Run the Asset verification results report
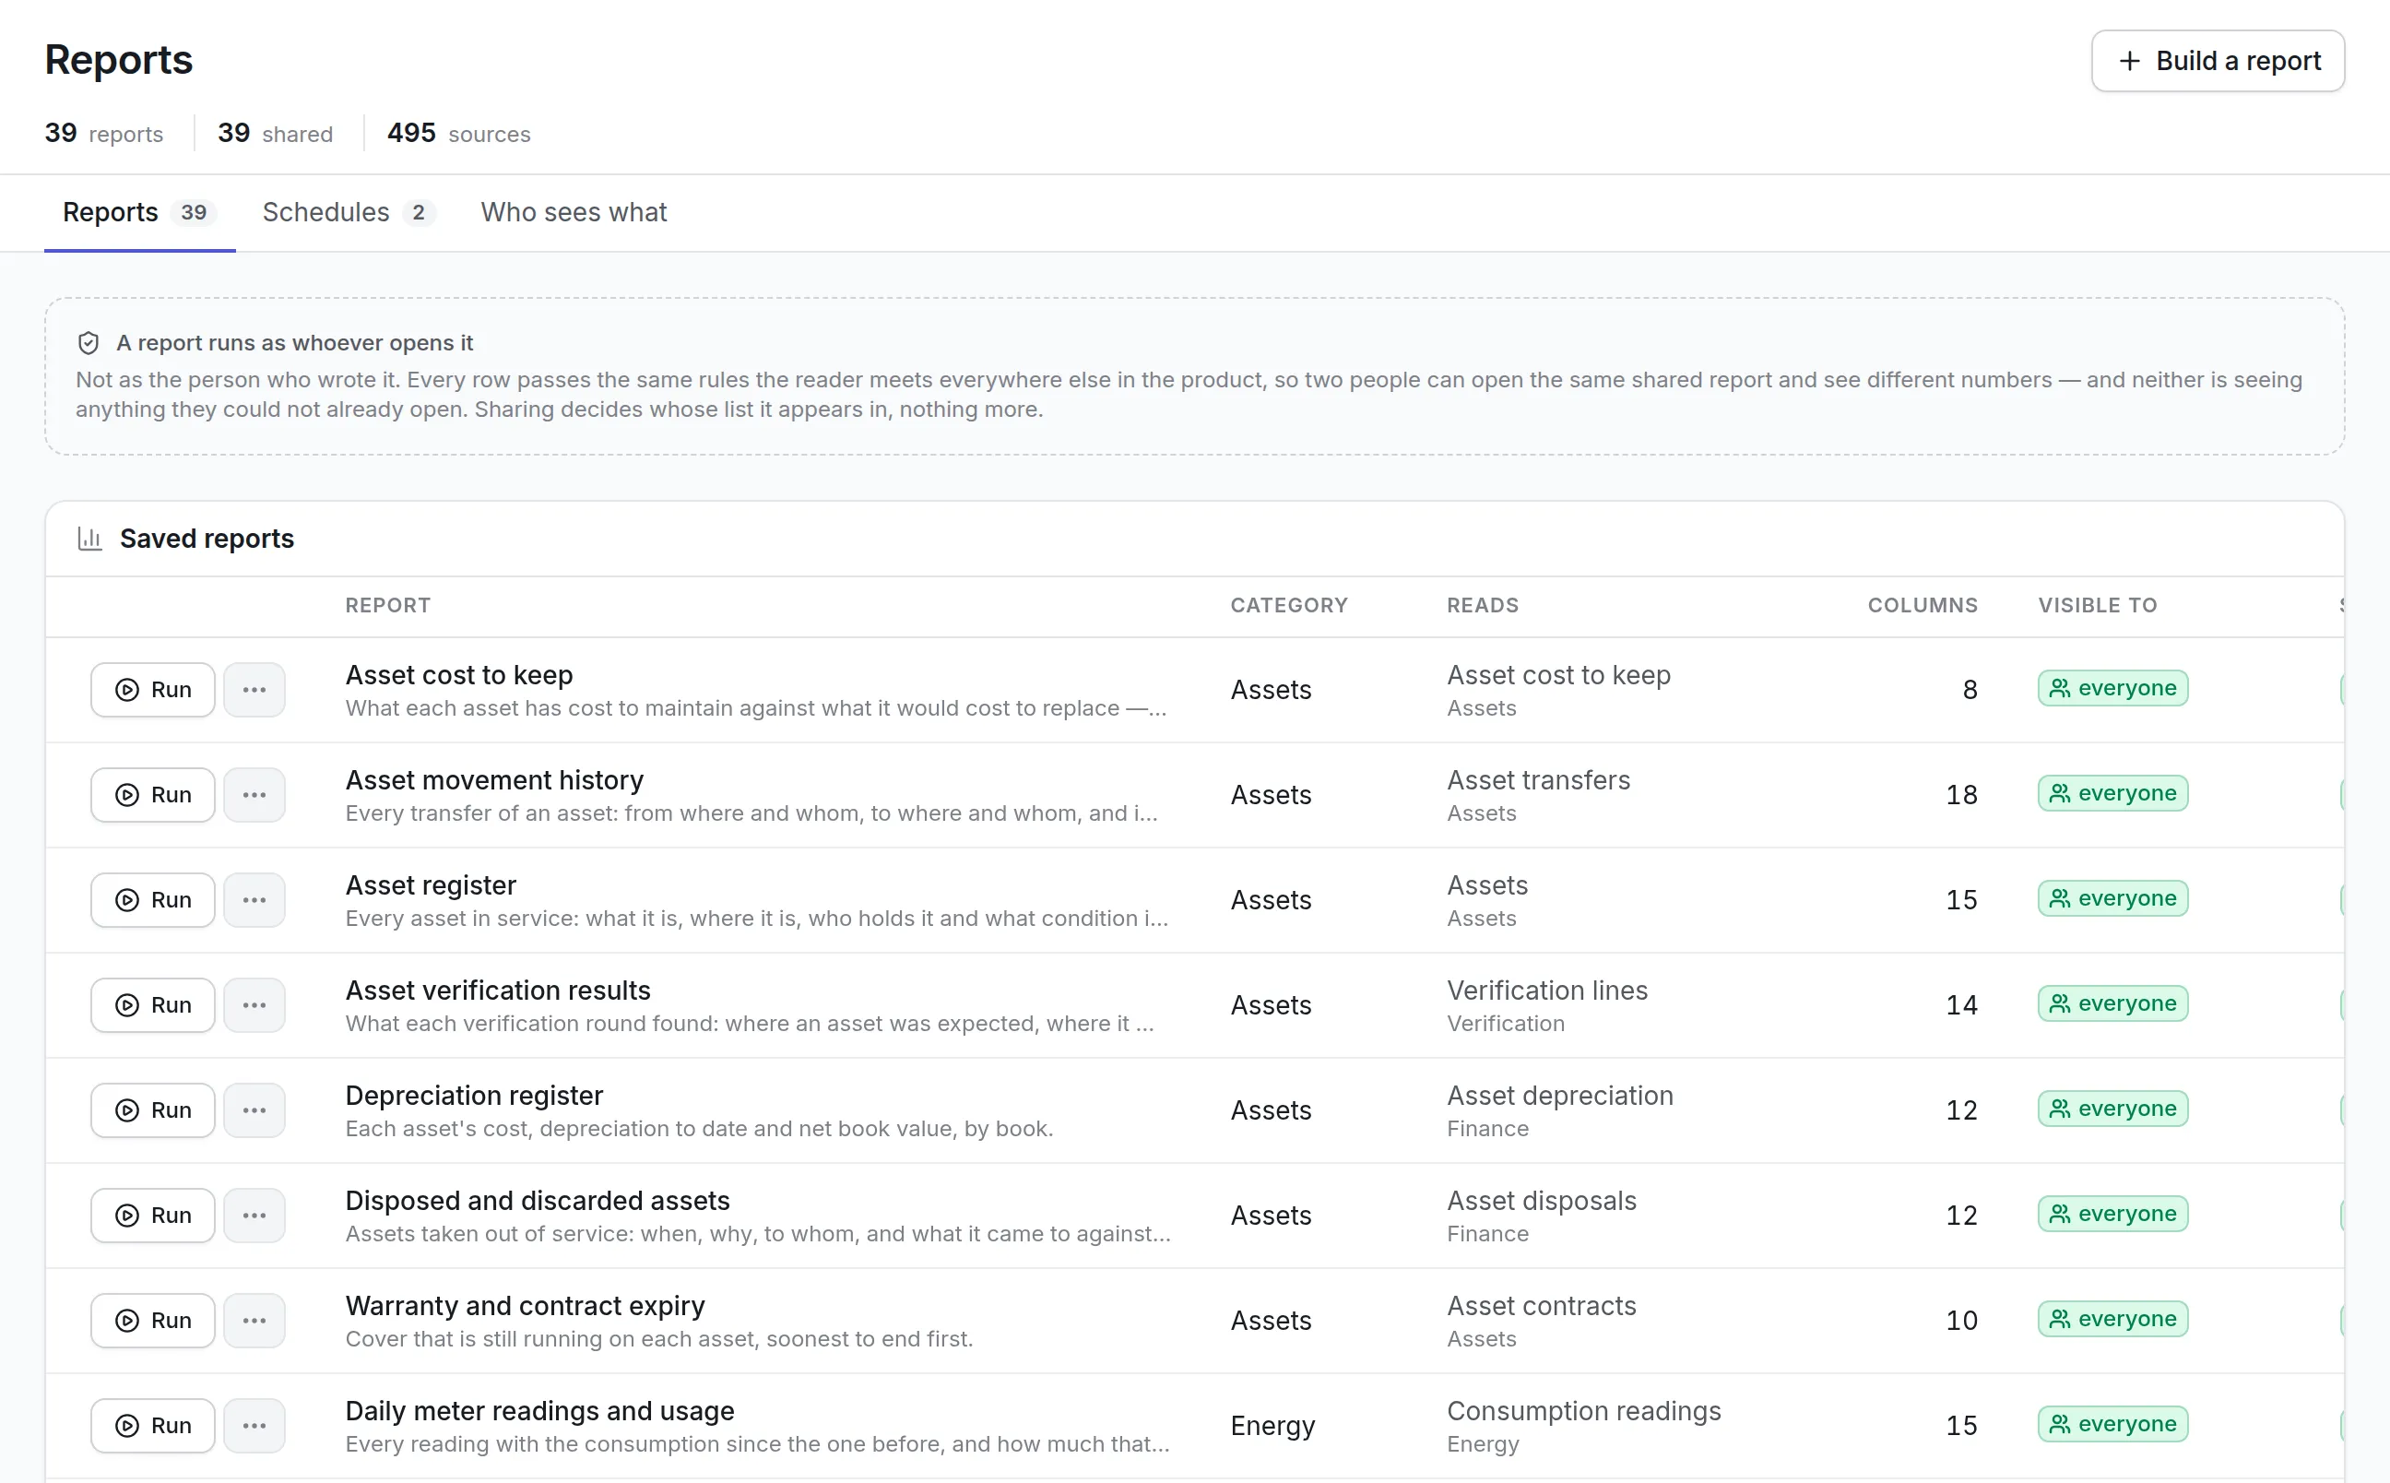This screenshot has width=2390, height=1483. tap(153, 1004)
